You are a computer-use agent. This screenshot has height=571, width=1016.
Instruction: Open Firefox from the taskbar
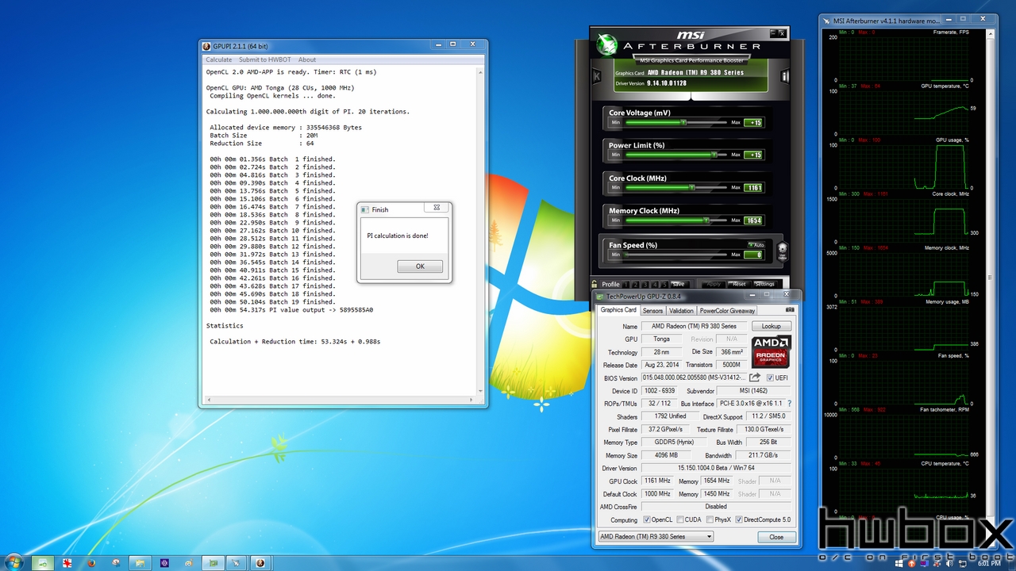click(x=91, y=562)
